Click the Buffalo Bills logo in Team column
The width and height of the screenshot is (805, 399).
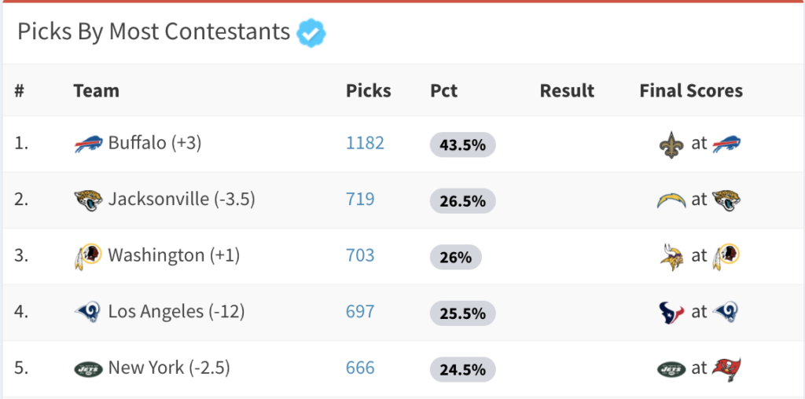click(89, 143)
